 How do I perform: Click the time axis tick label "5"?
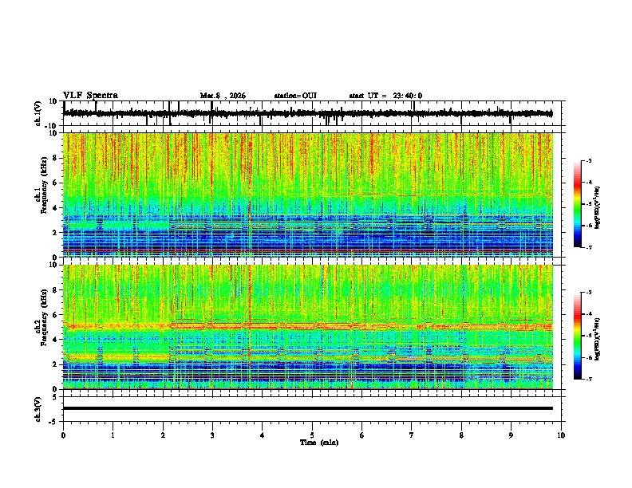coord(312,435)
